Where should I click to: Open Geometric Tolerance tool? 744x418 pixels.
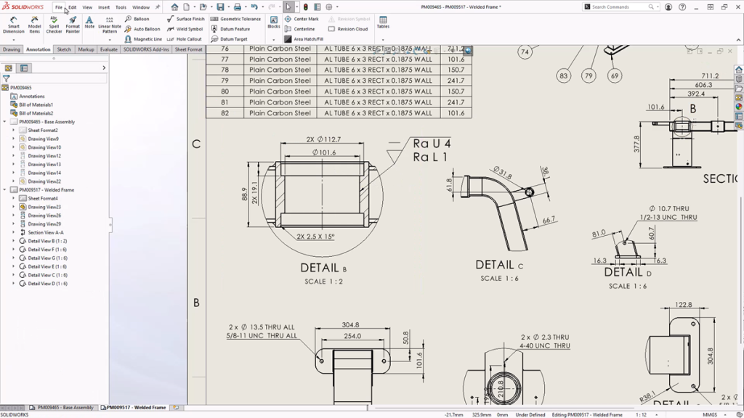tap(236, 19)
